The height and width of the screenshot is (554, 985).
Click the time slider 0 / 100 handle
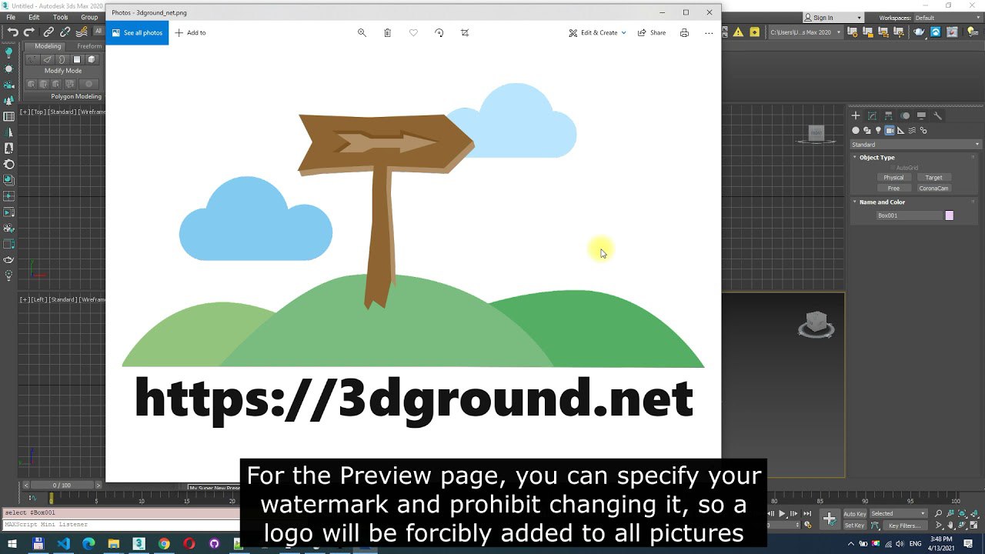61,486
